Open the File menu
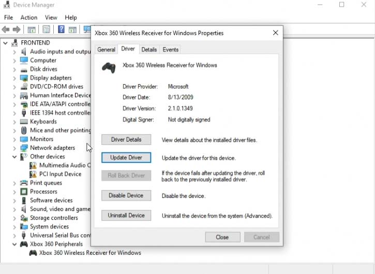Image resolution: width=375 pixels, height=274 pixels. (9, 18)
